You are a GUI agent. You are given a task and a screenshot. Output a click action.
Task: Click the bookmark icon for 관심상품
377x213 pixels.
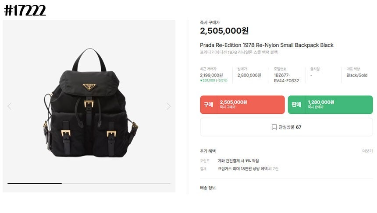coord(274,127)
